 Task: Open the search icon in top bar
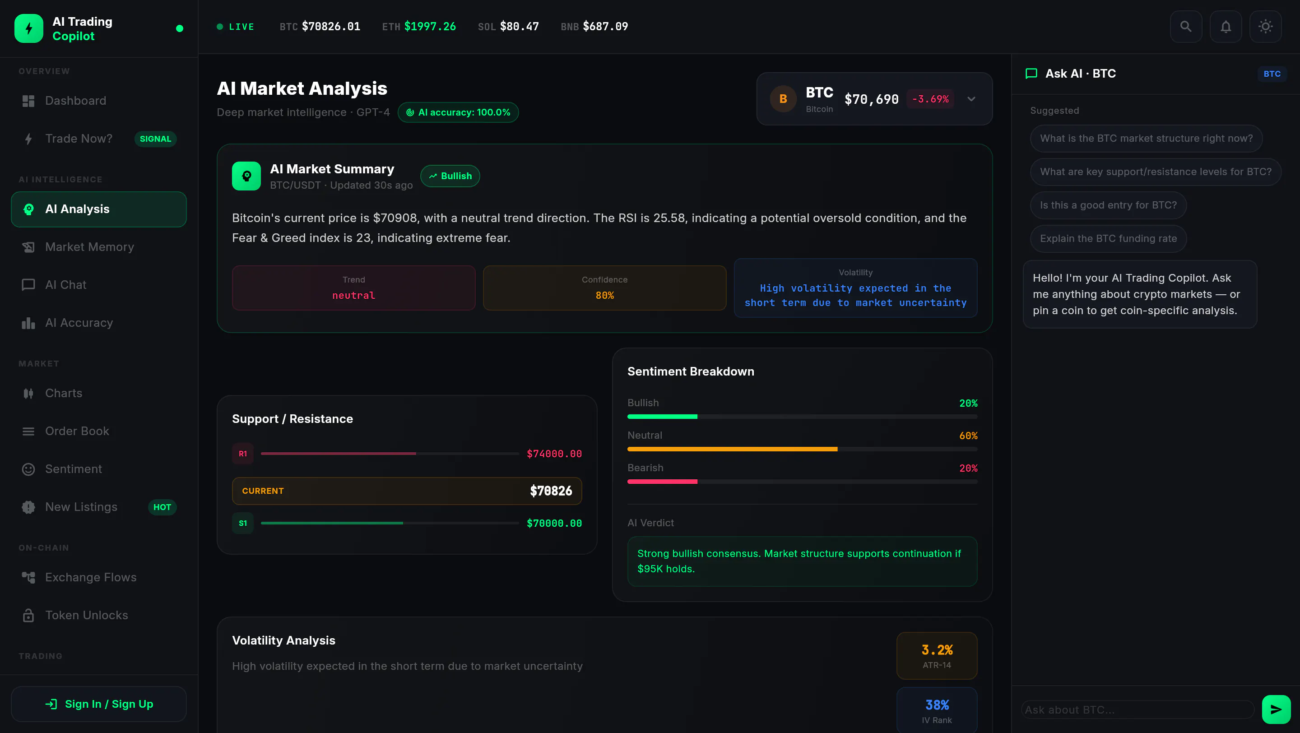point(1185,26)
